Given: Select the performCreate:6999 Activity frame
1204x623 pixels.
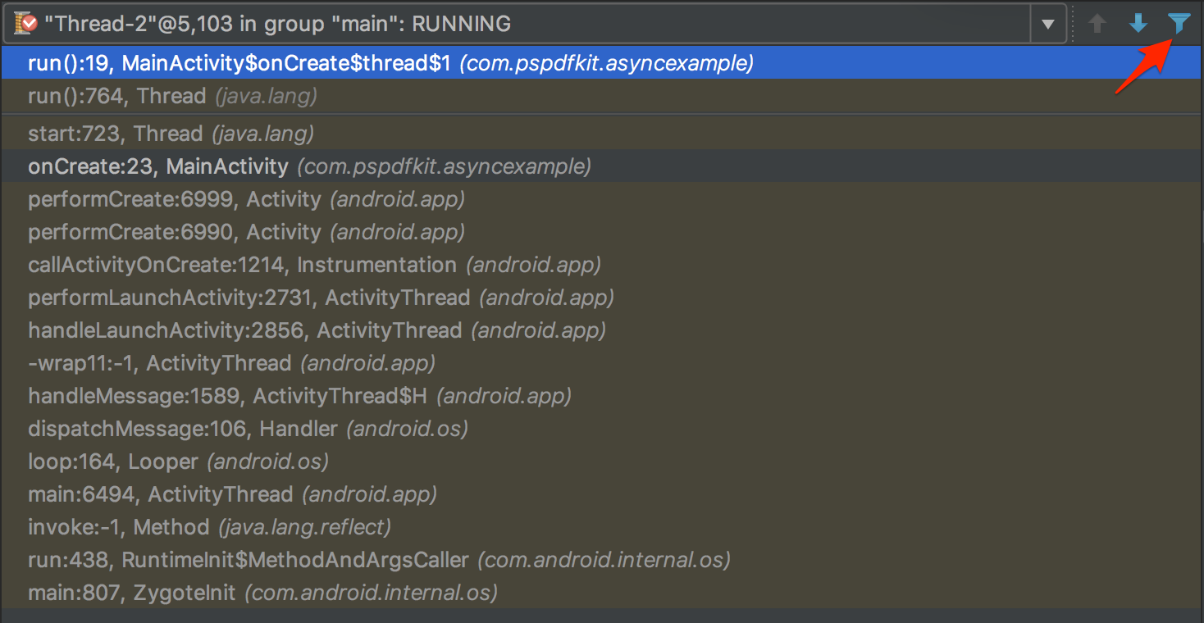Looking at the screenshot, I should point(205,198).
